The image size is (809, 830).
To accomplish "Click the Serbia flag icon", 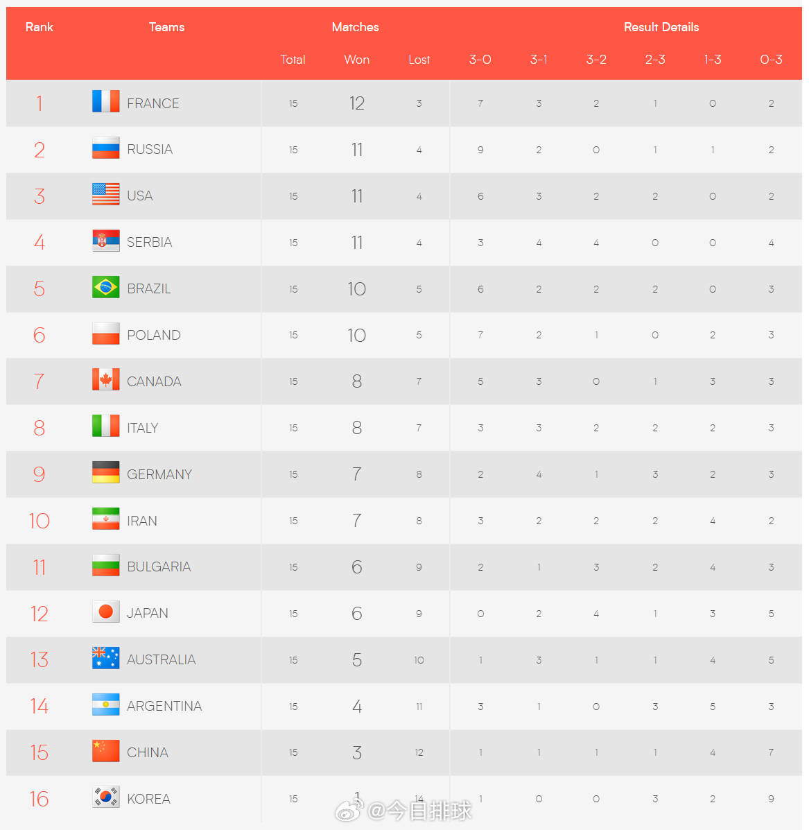I will pos(106,241).
